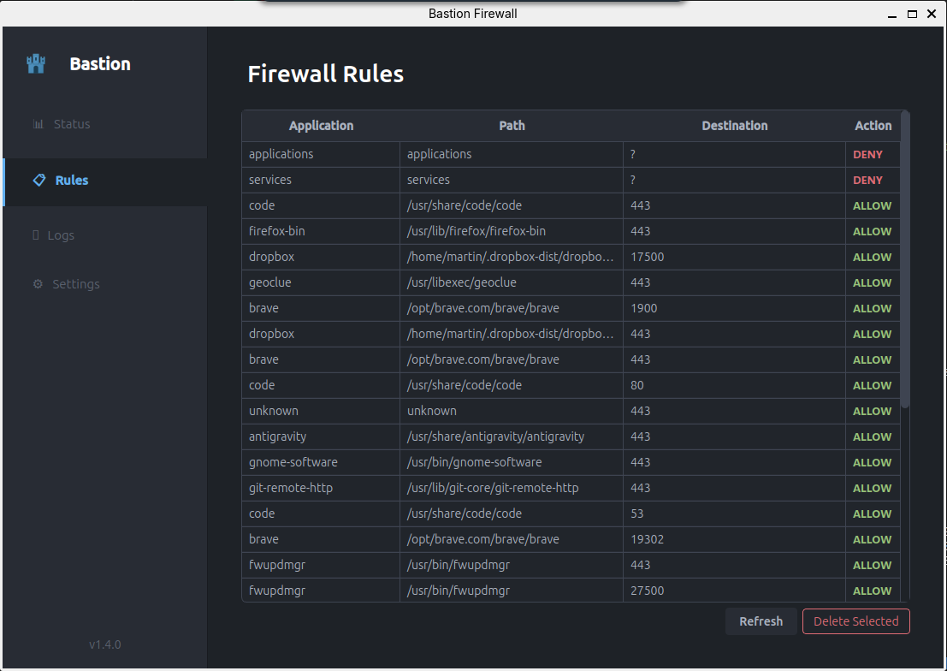Screen dimensions: 947x671
Task: Click the Bastion castle logo icon
Action: 36,64
